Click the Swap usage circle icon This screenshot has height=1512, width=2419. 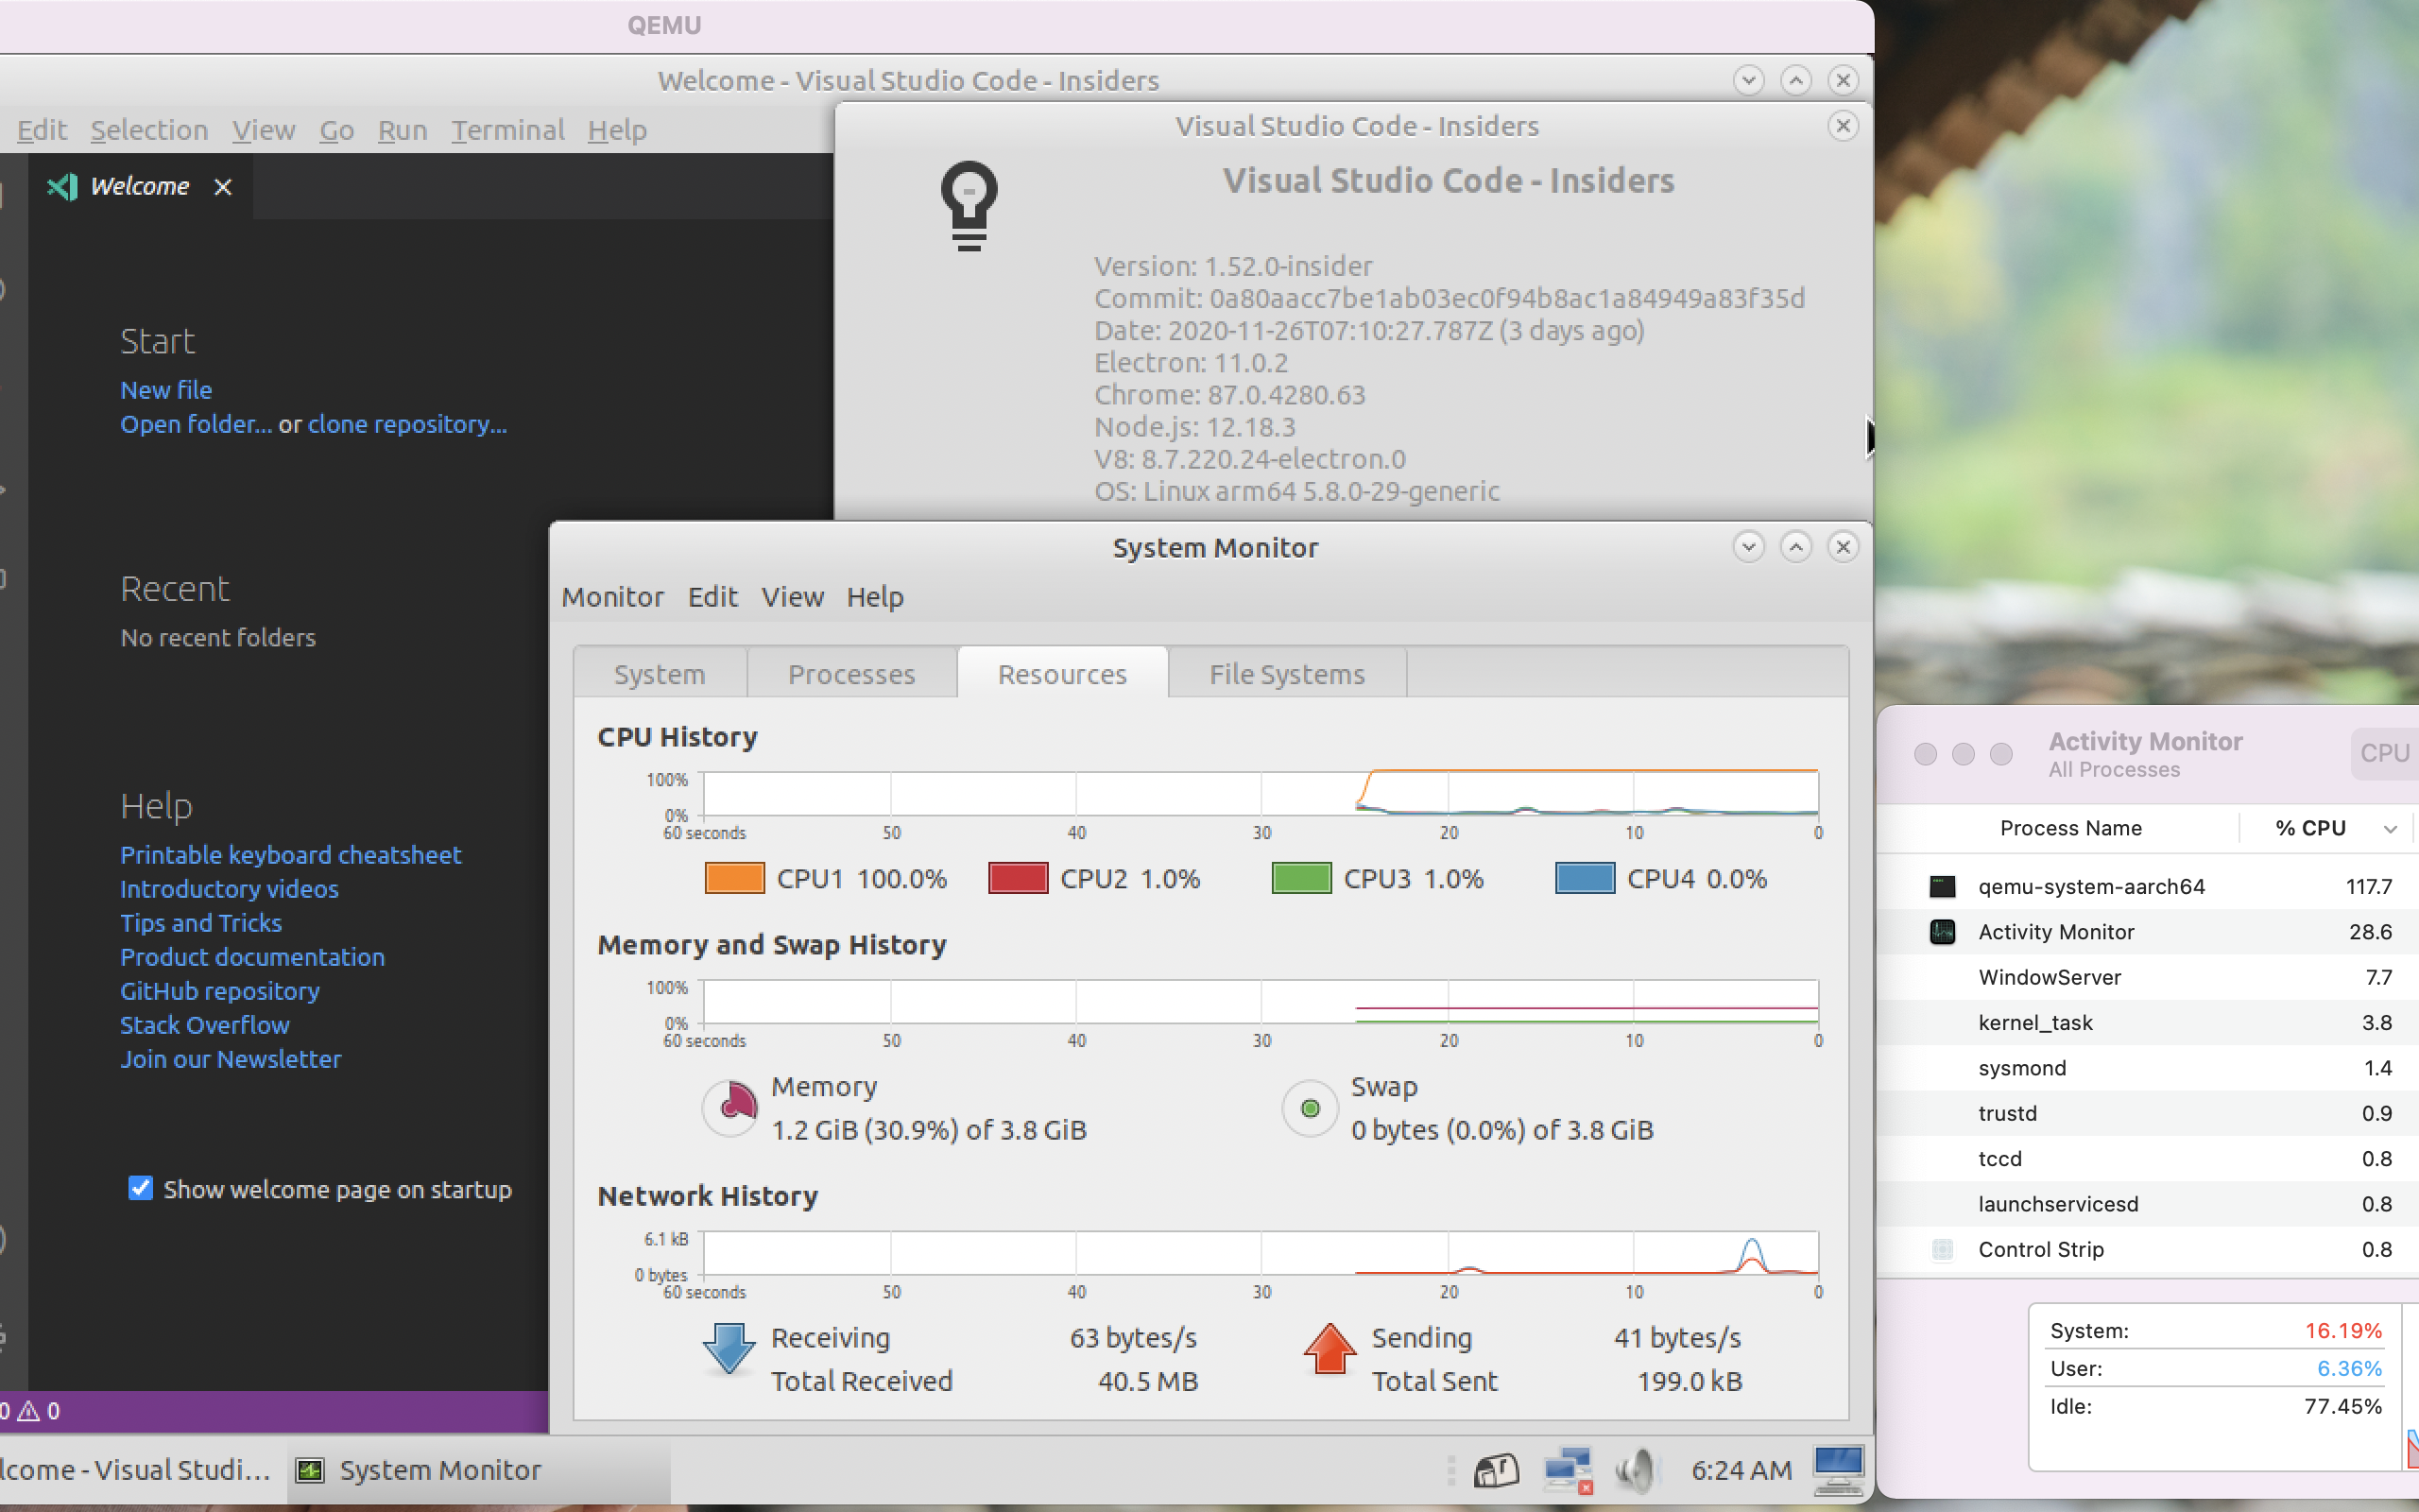pos(1310,1108)
